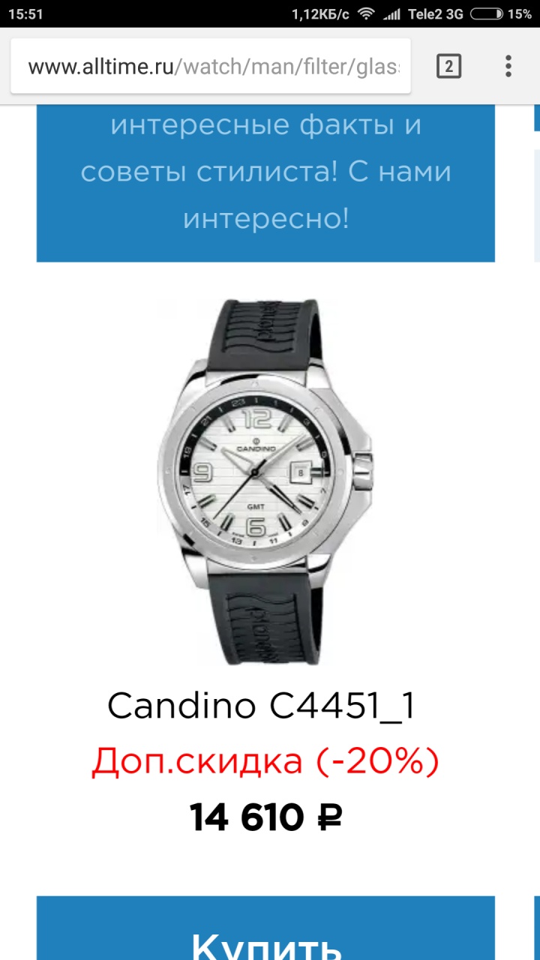Tap the 14 610 price text
This screenshot has width=540, height=960.
pos(247,818)
